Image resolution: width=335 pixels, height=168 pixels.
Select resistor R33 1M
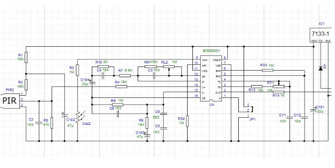(267, 70)
